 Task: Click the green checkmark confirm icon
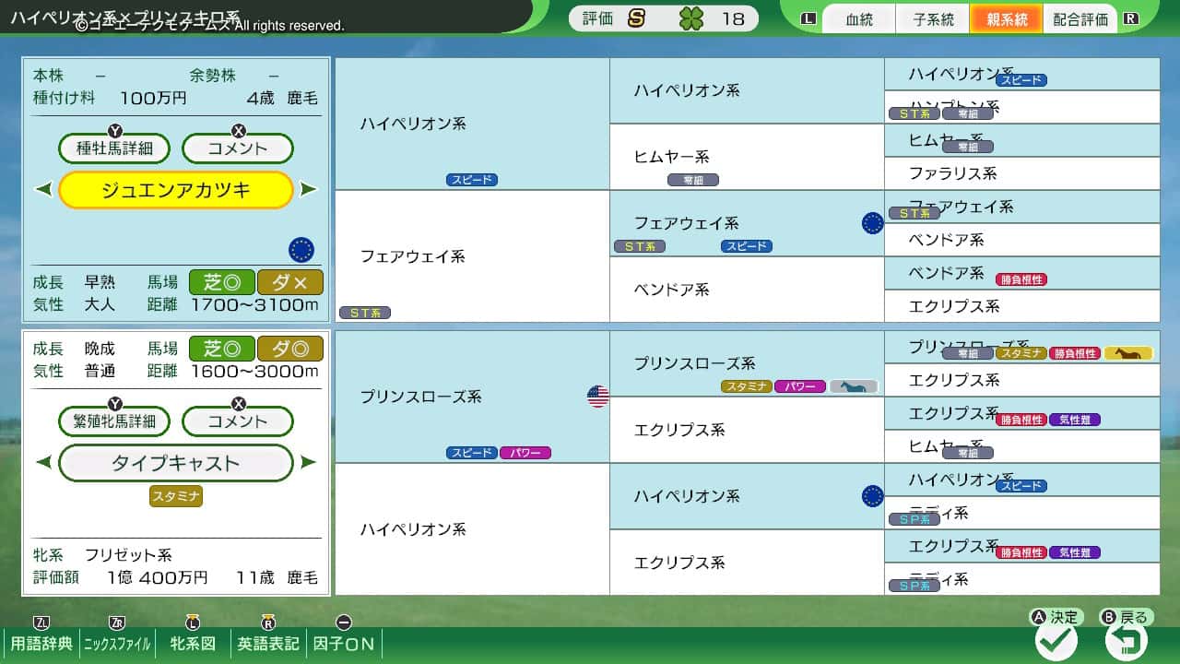point(1056,641)
